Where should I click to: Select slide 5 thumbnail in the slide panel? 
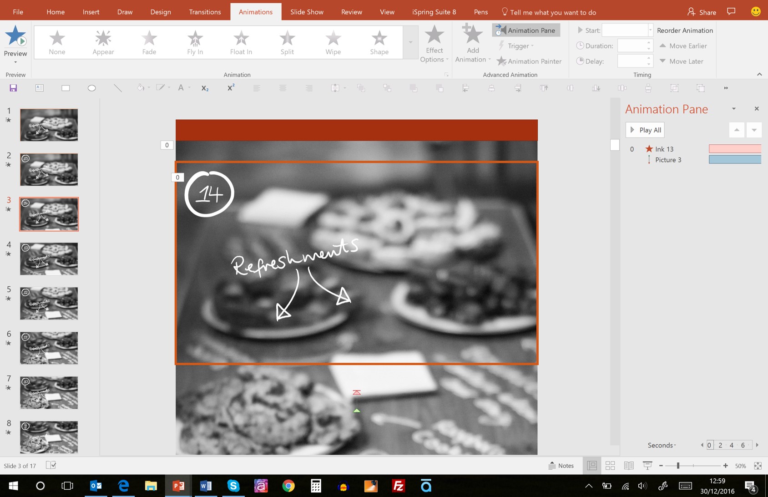coord(49,303)
